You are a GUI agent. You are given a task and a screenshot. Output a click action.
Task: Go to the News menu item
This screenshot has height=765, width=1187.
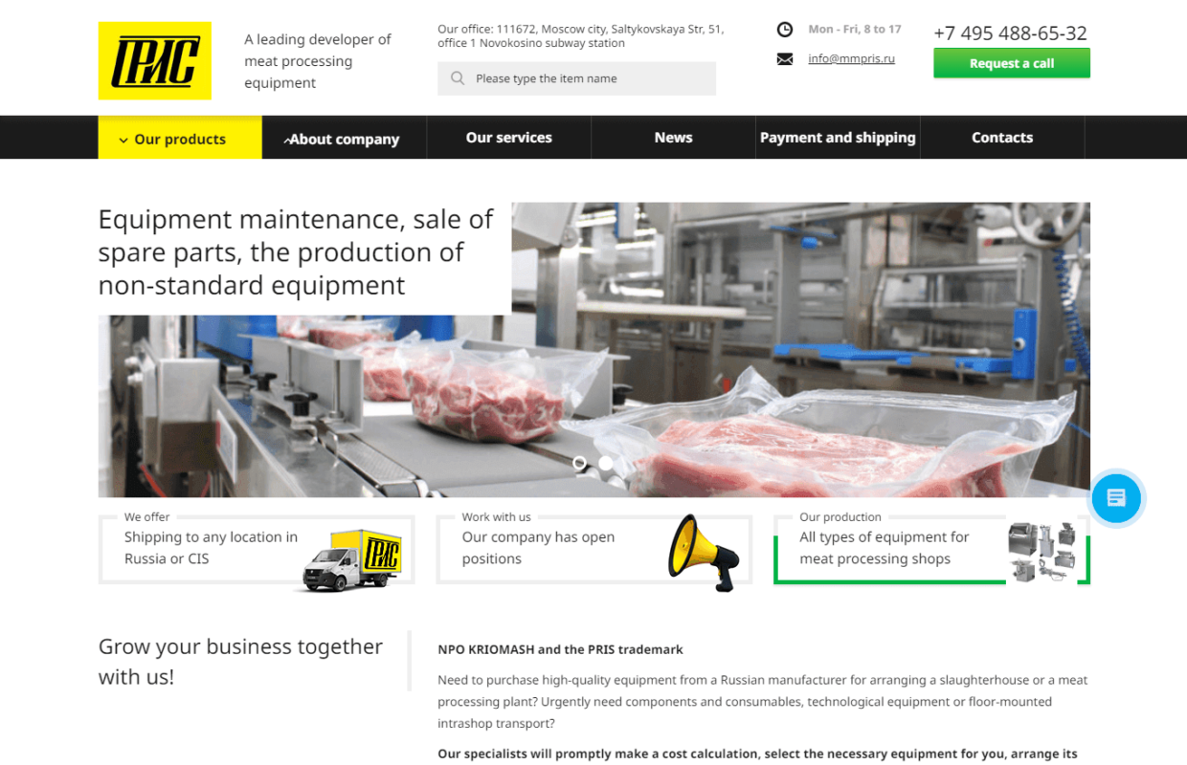pyautogui.click(x=674, y=138)
